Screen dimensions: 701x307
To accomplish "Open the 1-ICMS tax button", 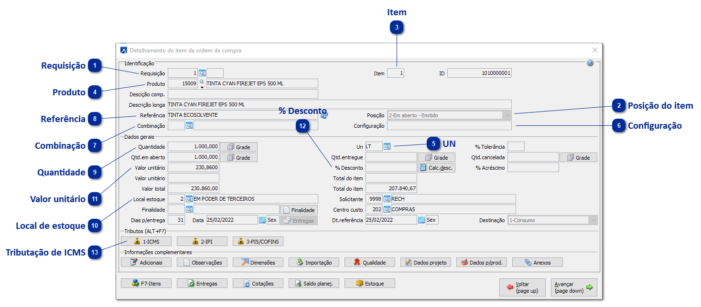I will [146, 241].
